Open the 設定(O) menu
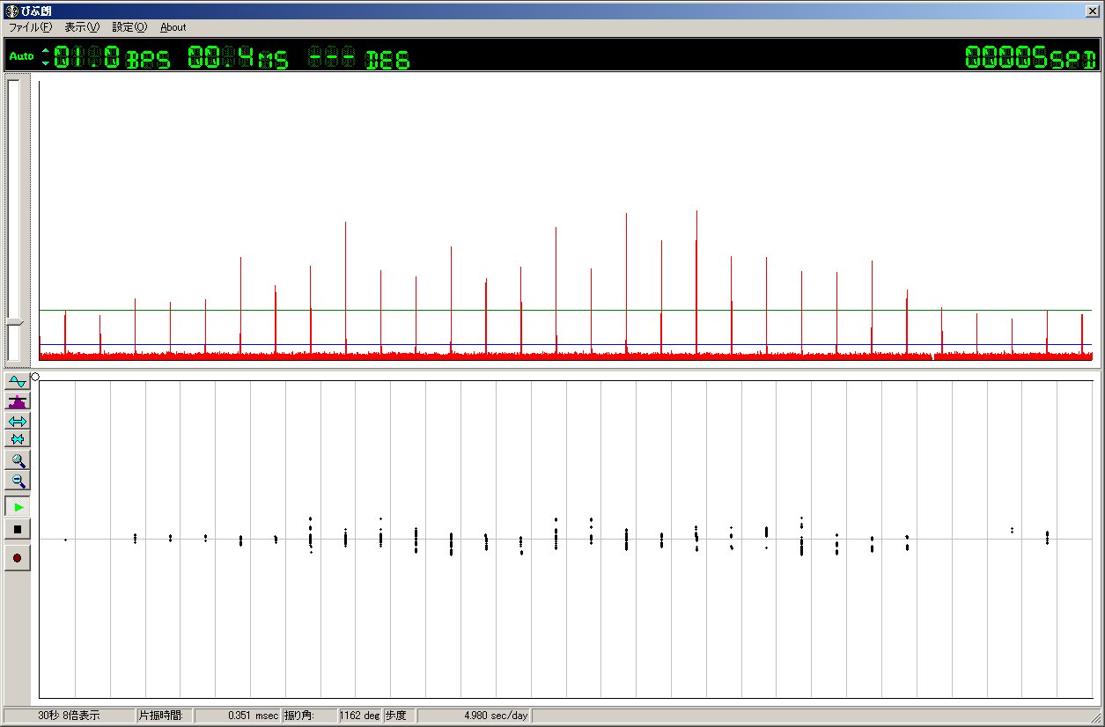This screenshot has width=1105, height=727. pyautogui.click(x=129, y=27)
